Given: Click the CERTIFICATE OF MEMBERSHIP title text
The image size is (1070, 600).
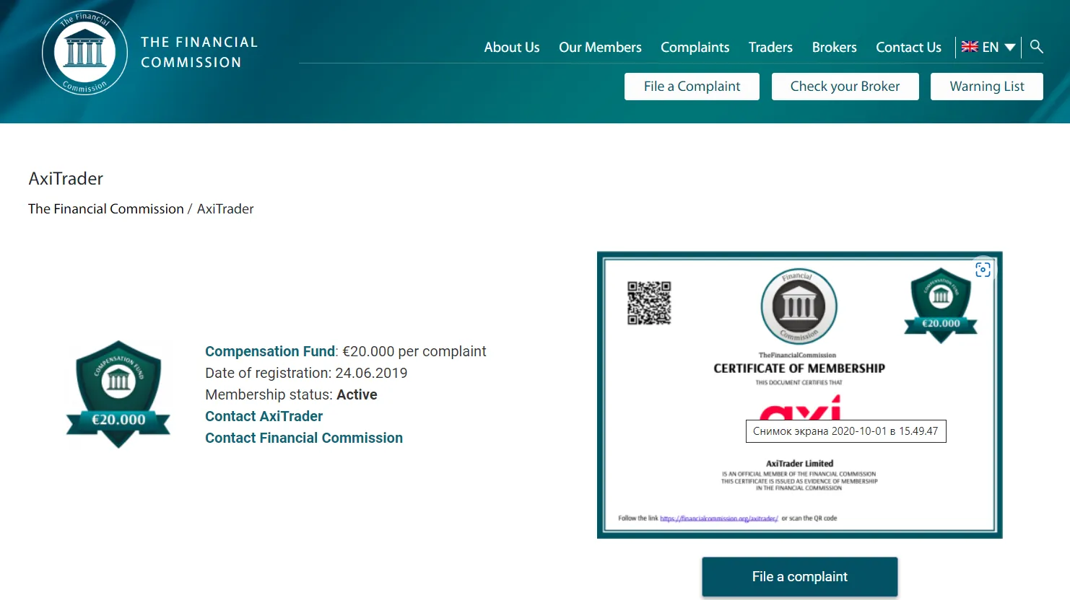Looking at the screenshot, I should pyautogui.click(x=799, y=369).
